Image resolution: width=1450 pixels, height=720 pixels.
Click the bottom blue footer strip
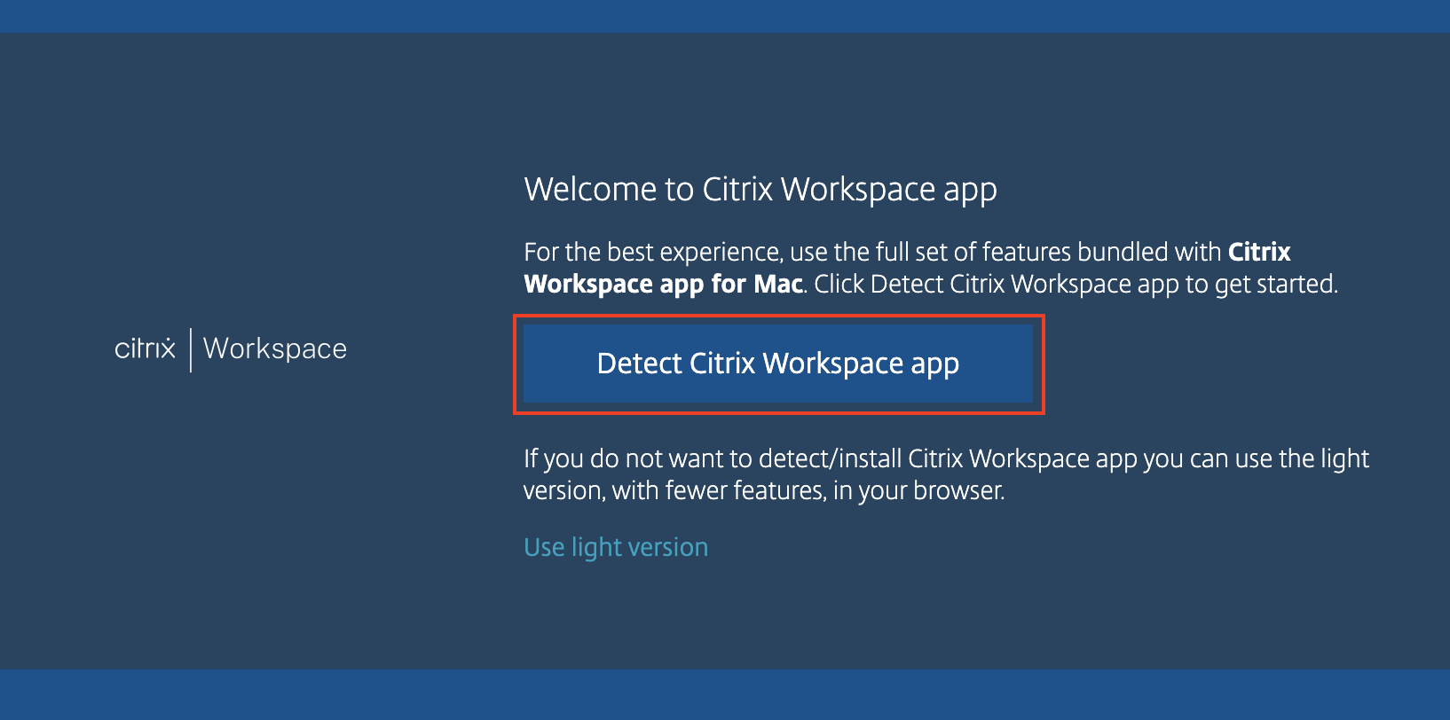point(725,694)
